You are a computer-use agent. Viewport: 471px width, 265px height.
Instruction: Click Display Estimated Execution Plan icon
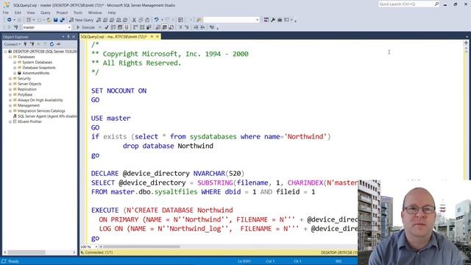click(113, 27)
